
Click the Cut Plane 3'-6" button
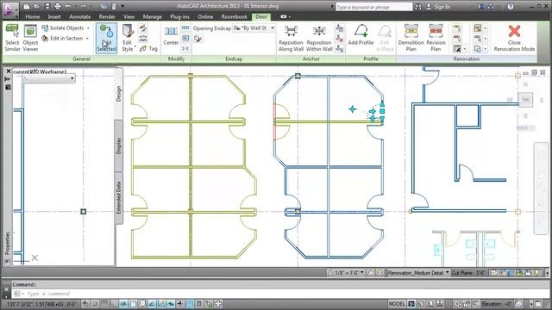(x=468, y=272)
